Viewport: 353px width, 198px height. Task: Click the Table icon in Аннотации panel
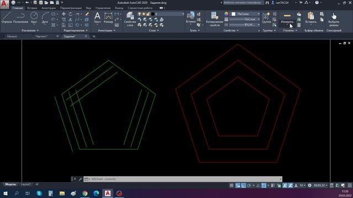(x=116, y=25)
